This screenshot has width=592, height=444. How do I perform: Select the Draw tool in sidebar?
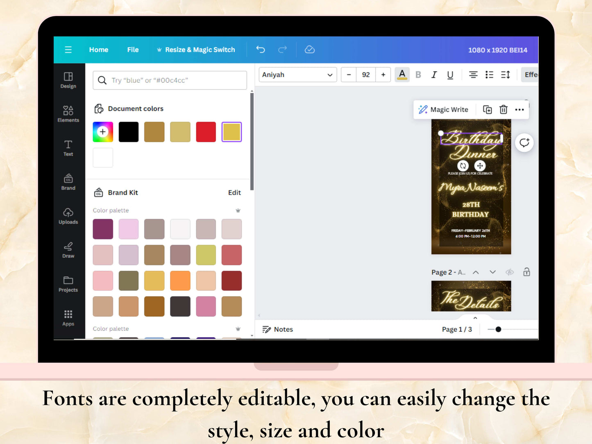click(x=68, y=250)
